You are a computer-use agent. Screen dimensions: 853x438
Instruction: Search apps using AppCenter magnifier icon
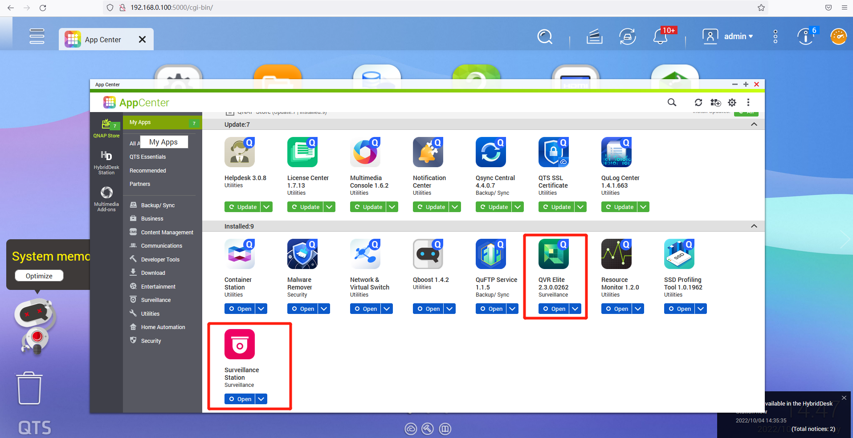coord(672,103)
